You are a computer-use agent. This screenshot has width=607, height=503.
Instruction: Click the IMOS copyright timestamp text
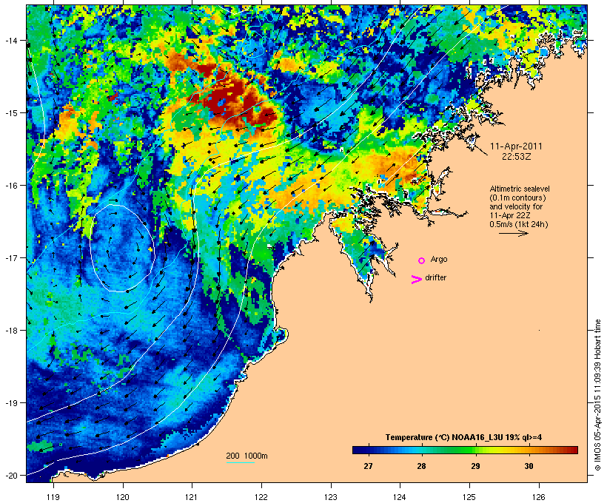coord(597,395)
